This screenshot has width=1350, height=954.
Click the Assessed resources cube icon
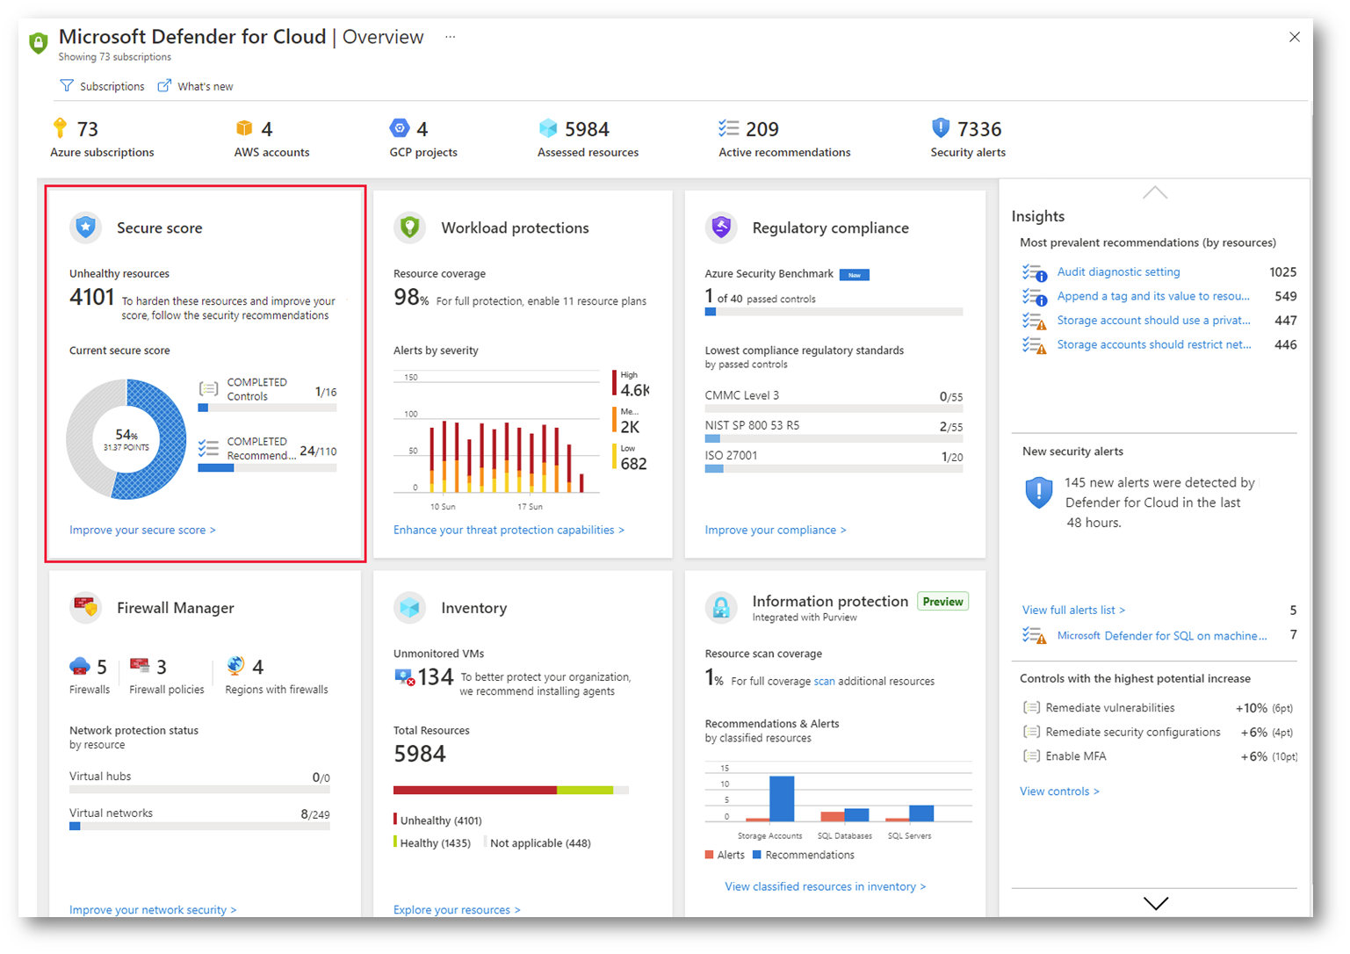tap(548, 128)
